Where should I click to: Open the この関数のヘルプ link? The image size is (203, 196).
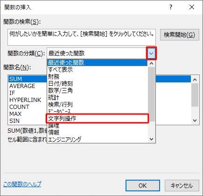click(x=22, y=184)
